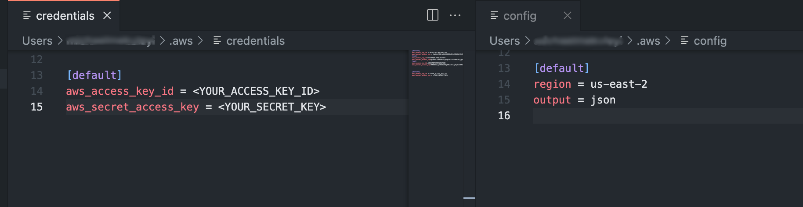Select credentials file breadcrumb item

click(x=255, y=41)
